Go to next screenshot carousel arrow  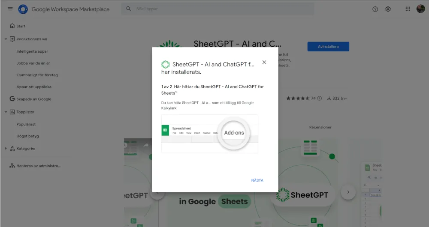(x=348, y=192)
